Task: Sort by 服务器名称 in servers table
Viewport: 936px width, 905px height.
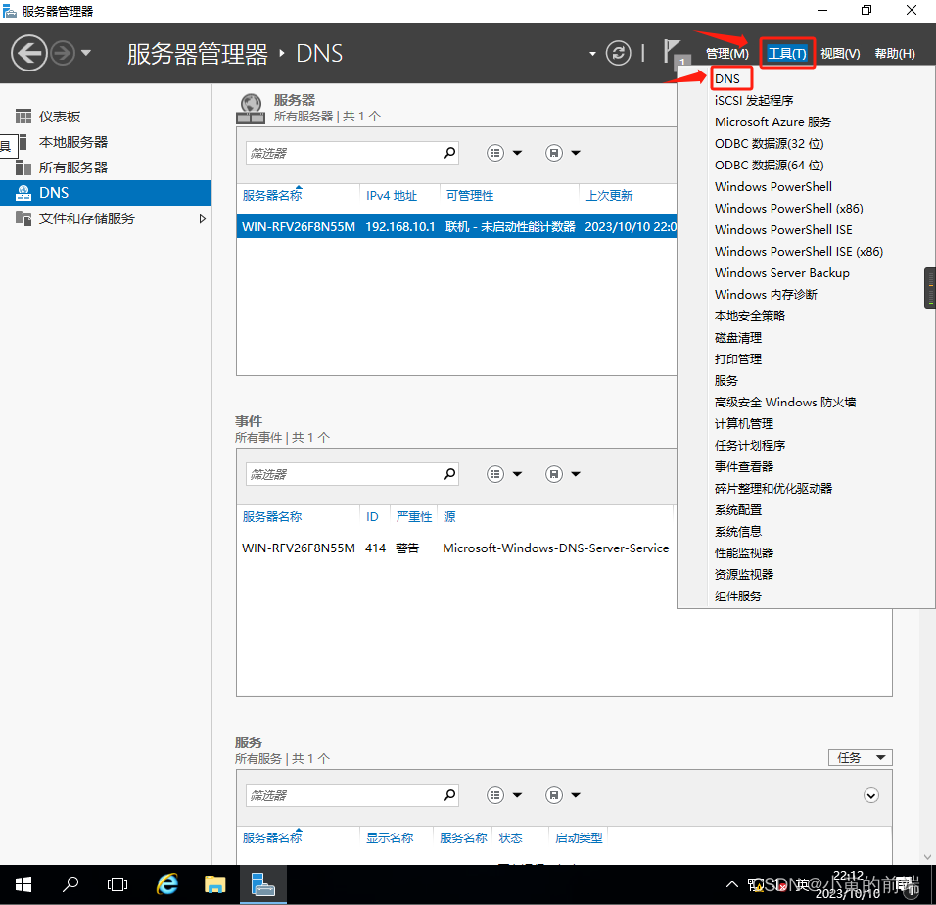Action: 272,195
